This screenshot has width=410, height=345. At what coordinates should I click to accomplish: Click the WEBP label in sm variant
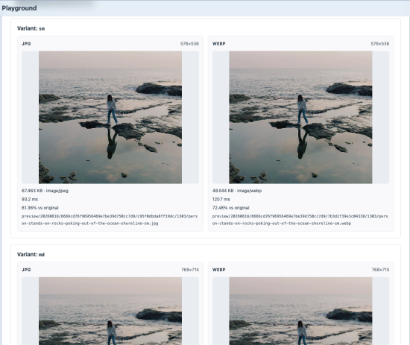click(x=219, y=44)
